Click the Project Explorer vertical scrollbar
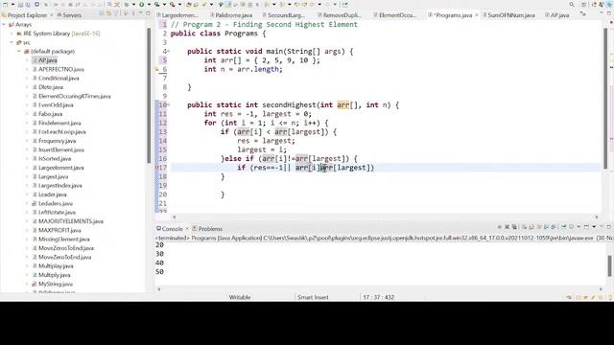This screenshot has height=345, width=614. (149, 96)
